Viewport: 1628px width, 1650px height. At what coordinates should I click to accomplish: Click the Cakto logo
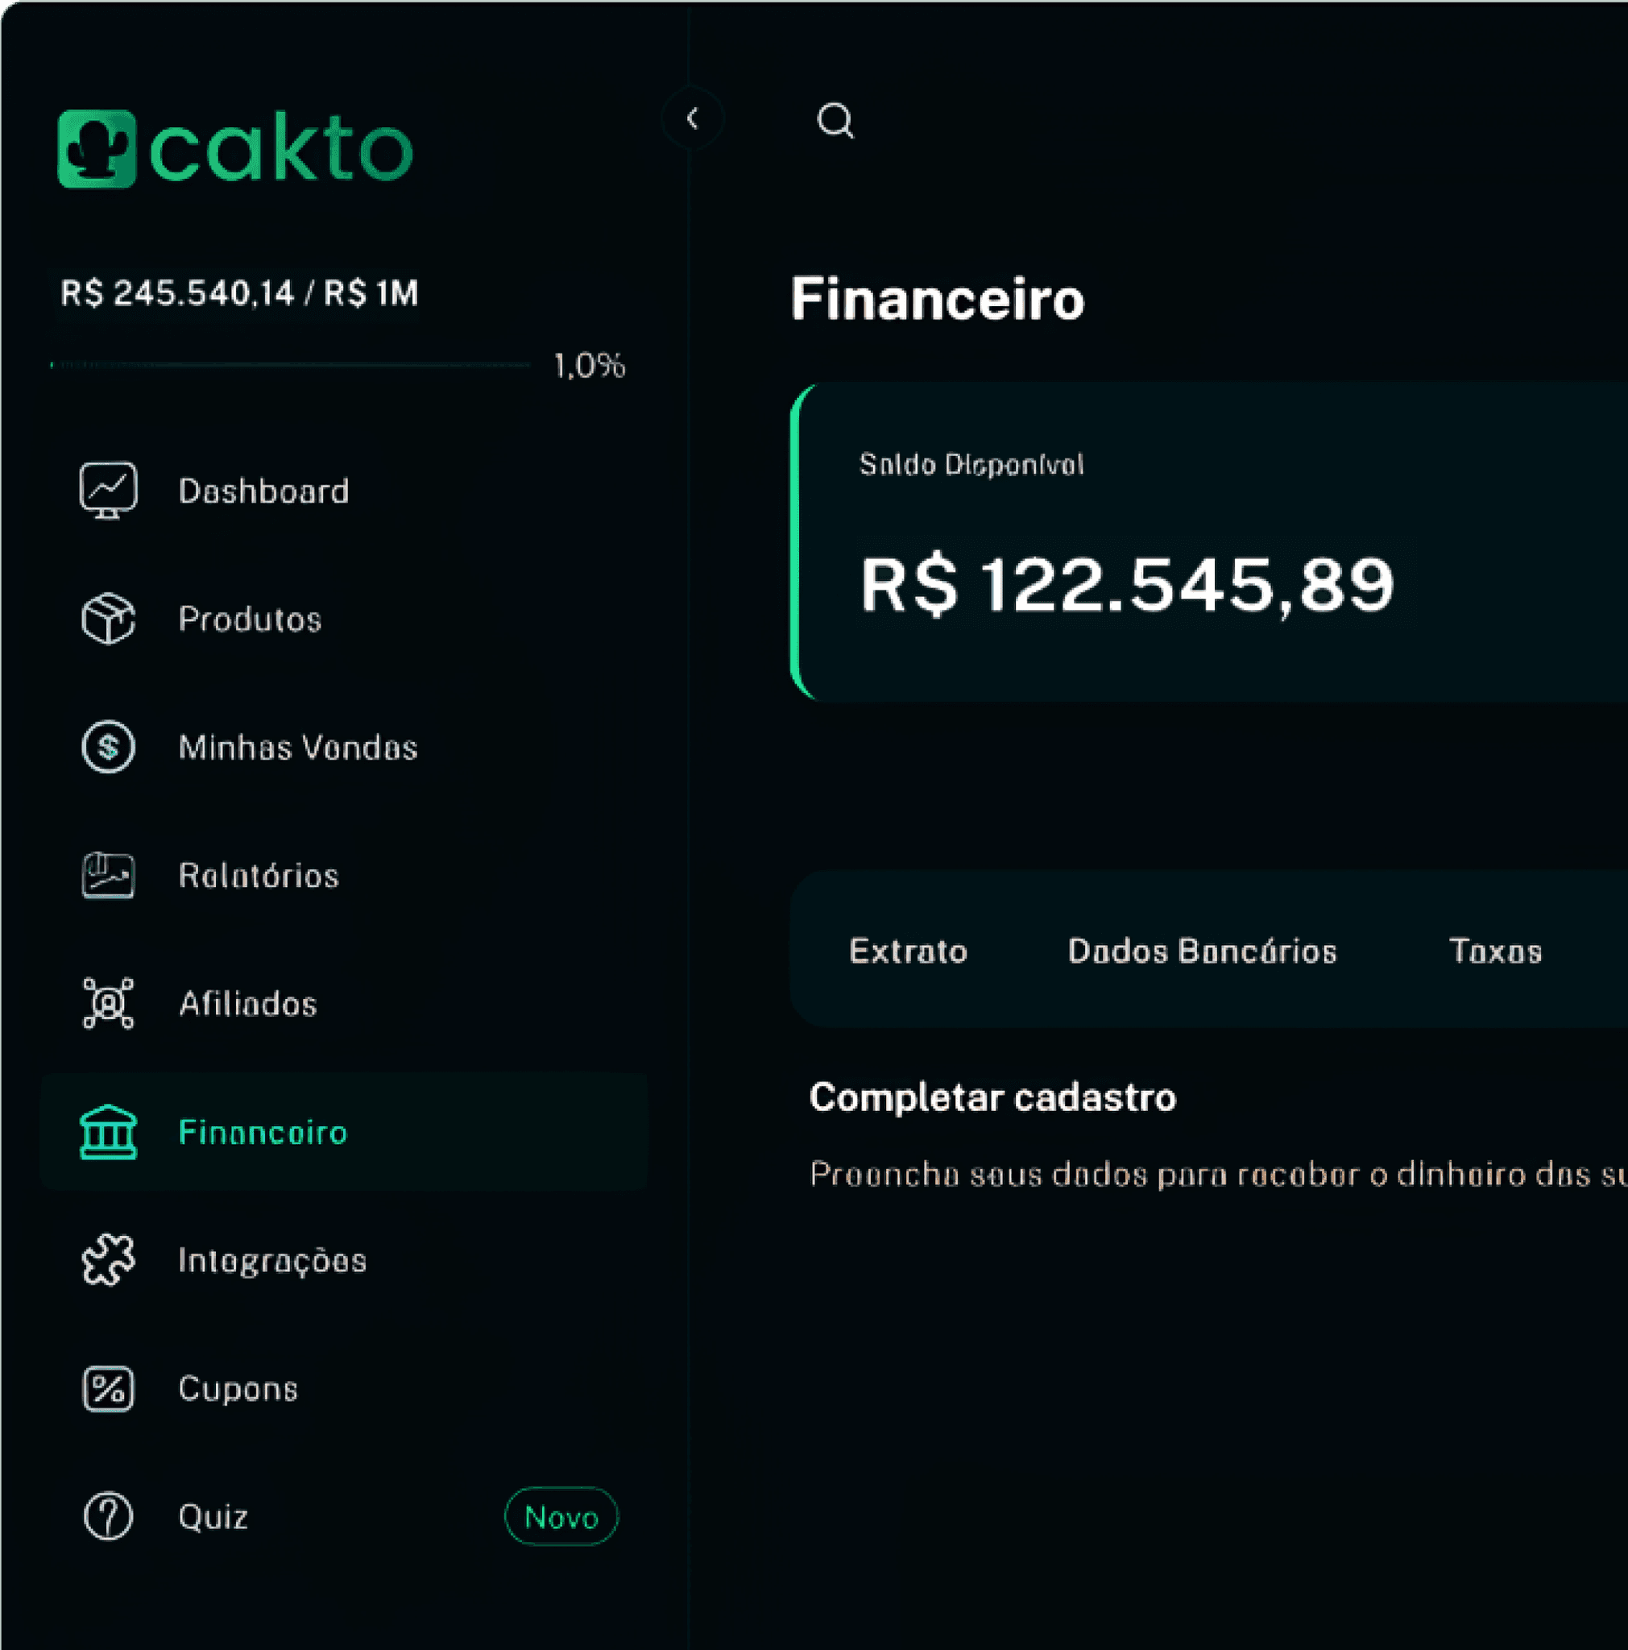click(234, 147)
